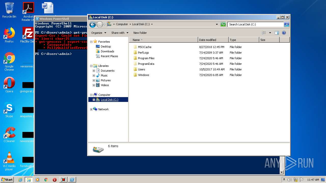The height and width of the screenshot is (183, 326).
Task: Expand the Videos library node
Action: coord(94,85)
